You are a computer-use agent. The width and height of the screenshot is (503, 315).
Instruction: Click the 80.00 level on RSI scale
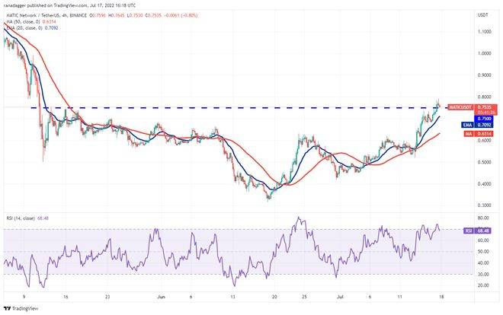click(483, 218)
